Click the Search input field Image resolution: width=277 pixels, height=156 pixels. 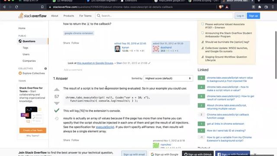click(x=164, y=16)
